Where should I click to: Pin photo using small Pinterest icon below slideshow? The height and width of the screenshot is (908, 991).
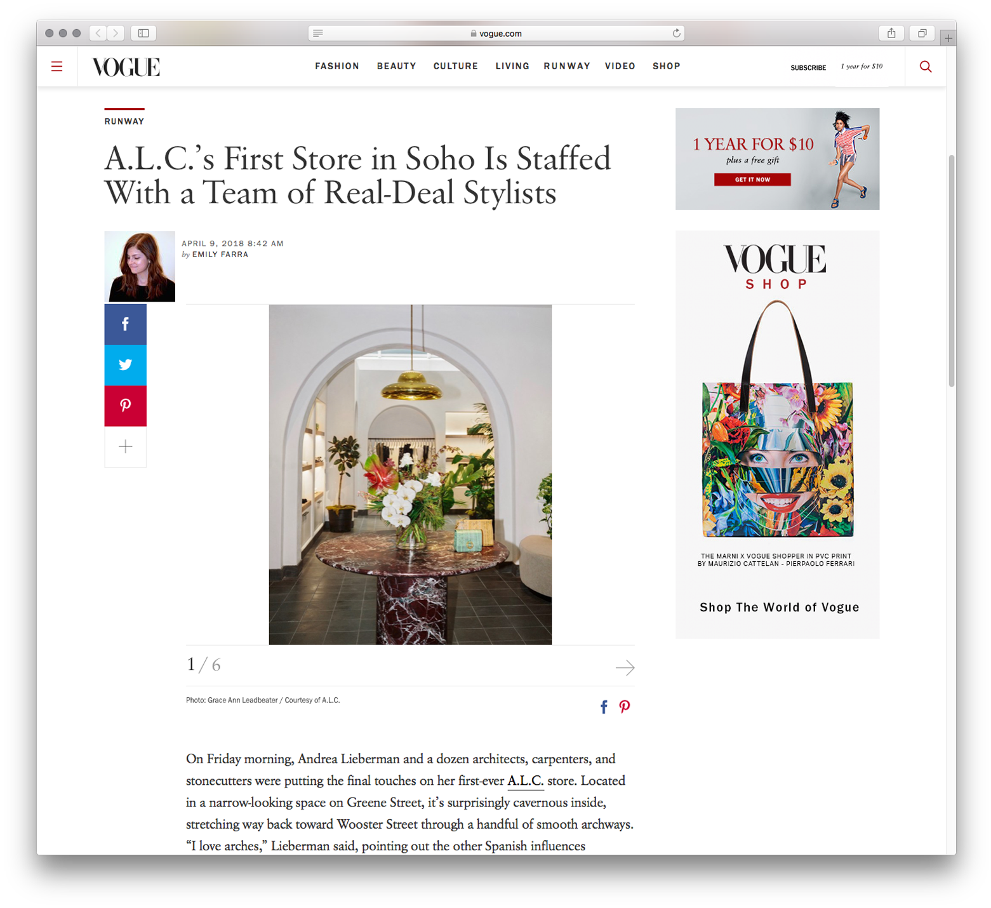coord(625,707)
